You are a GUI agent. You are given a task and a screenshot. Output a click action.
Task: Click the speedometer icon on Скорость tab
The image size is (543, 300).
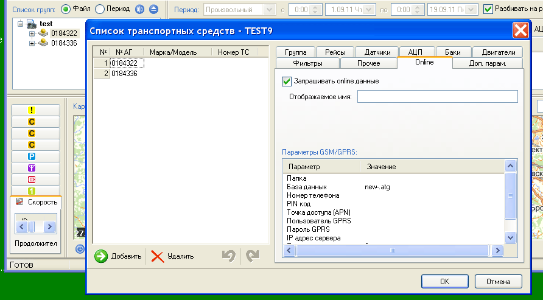(19, 202)
